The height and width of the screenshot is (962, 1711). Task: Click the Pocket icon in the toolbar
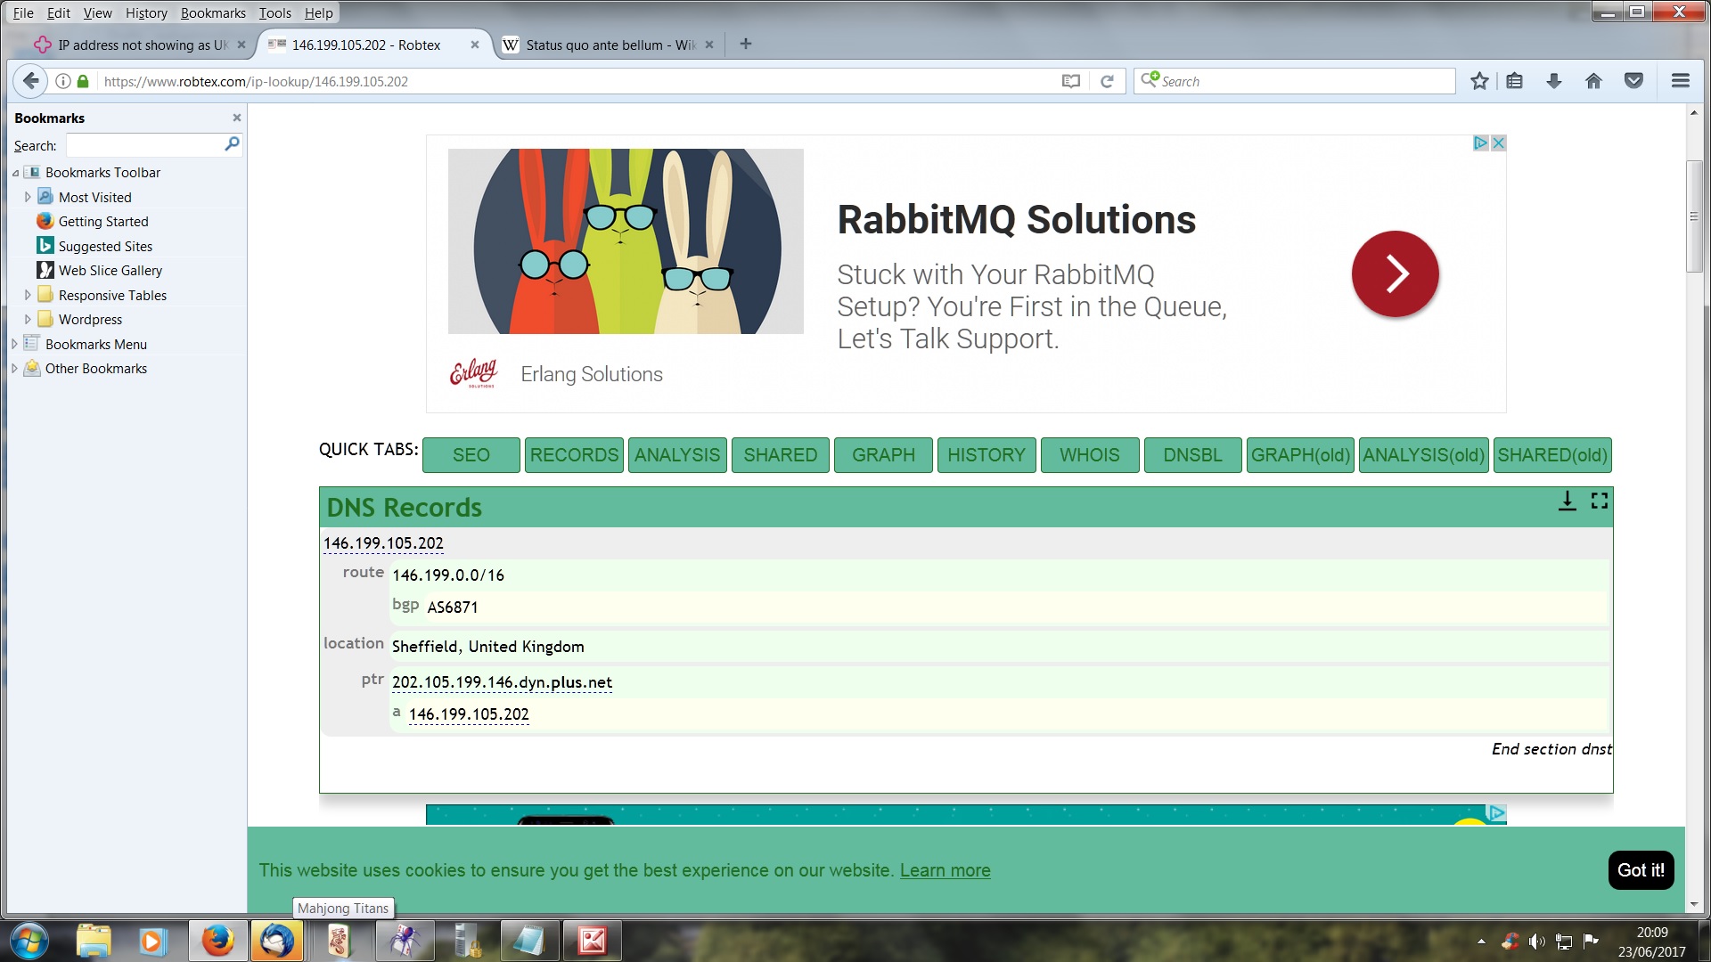tap(1633, 81)
